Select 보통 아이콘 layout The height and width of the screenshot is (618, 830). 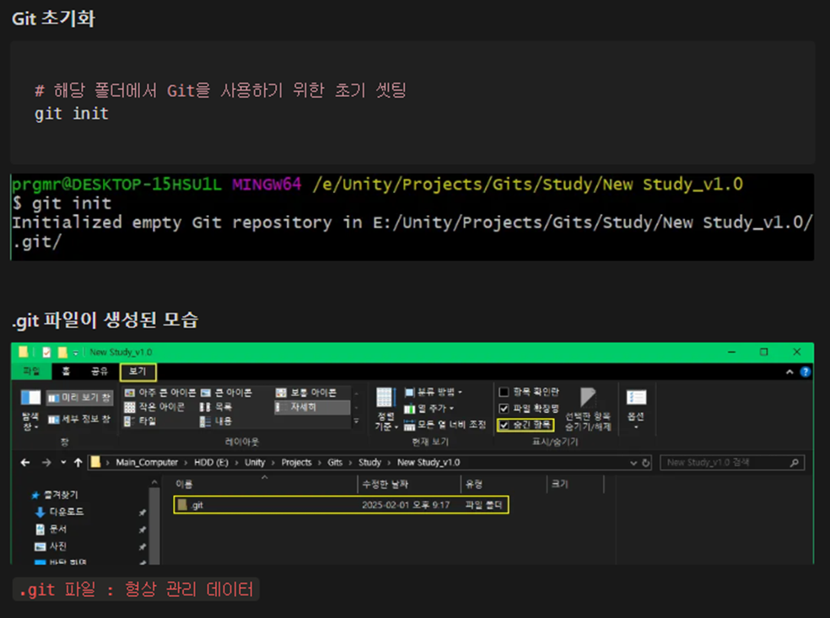[306, 393]
